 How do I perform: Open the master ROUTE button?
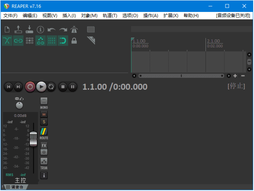(x=44, y=132)
